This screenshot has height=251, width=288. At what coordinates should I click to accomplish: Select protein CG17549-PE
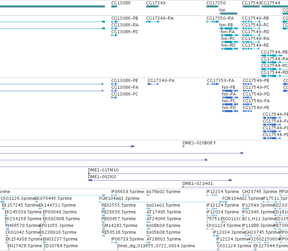(x=256, y=108)
